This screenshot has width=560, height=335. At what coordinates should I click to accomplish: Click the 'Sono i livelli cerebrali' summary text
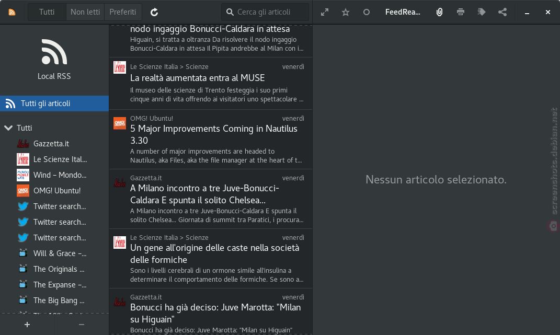point(217,275)
